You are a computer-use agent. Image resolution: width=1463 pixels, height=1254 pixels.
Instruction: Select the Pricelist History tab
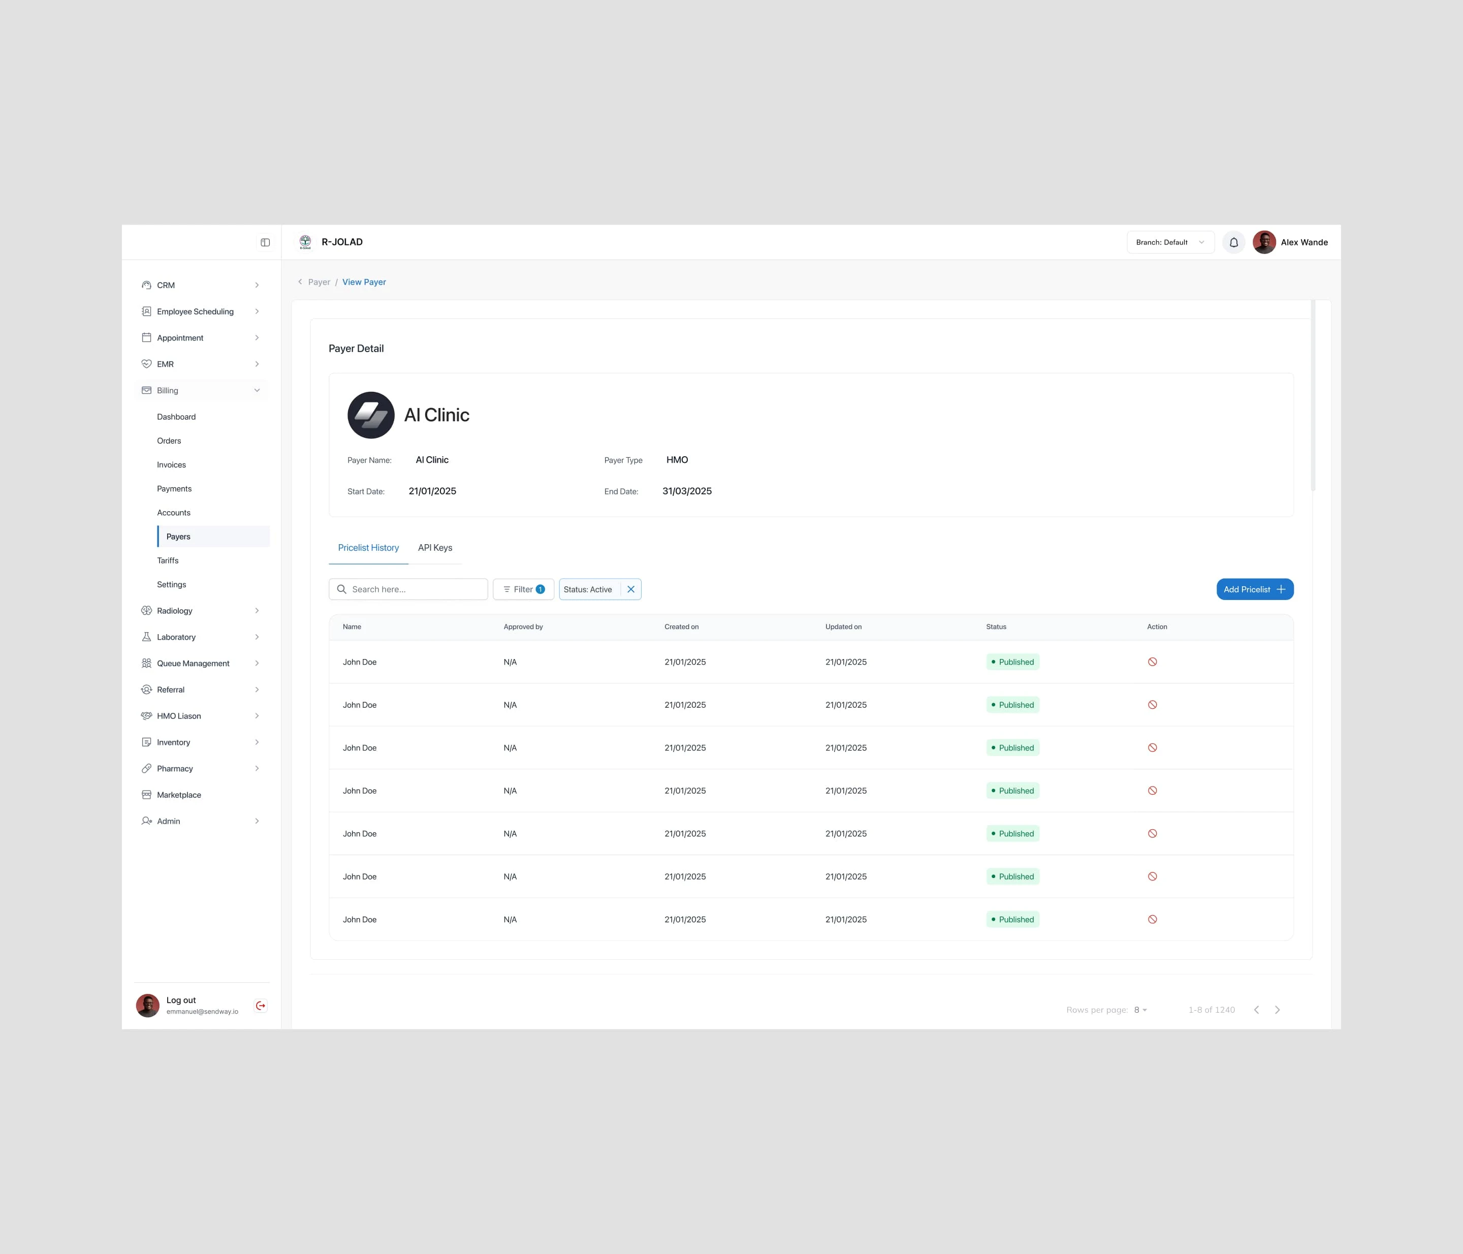pos(368,547)
